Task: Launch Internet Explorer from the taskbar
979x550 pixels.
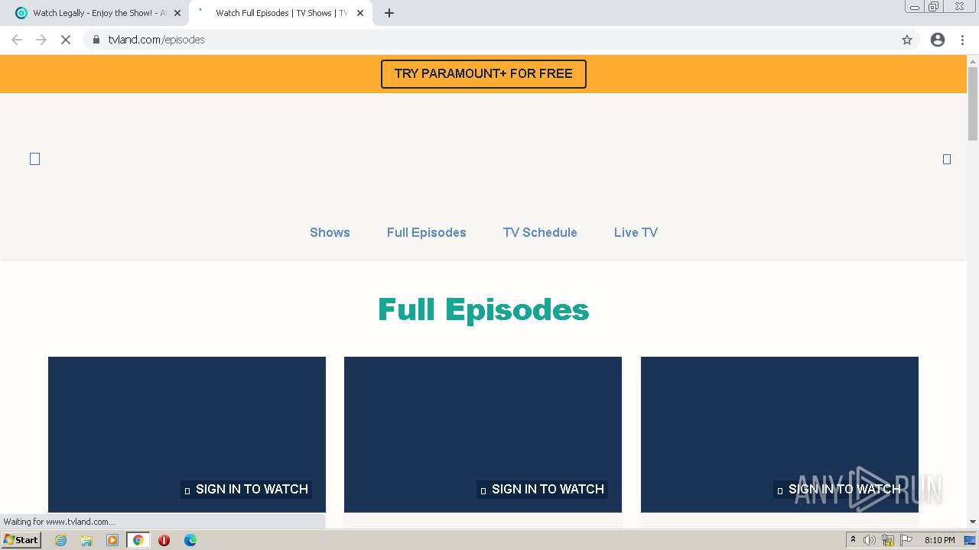Action: [x=60, y=540]
